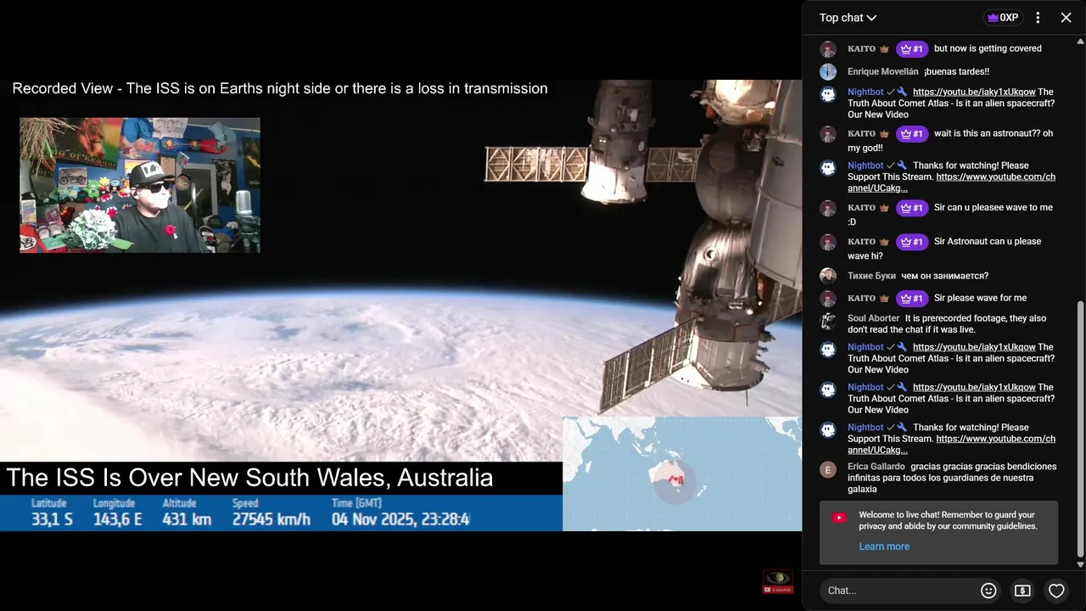Click Тихие Буки's avatar
The width and height of the screenshot is (1086, 611).
click(828, 276)
